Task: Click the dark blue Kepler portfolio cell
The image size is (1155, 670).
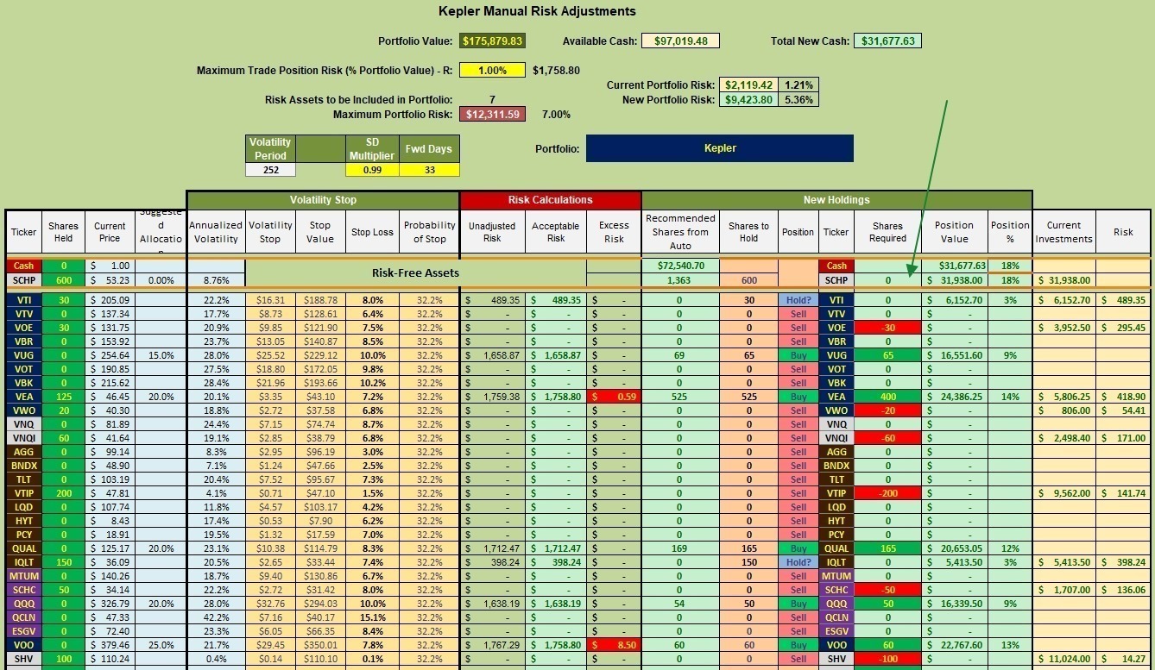Action: [720, 148]
